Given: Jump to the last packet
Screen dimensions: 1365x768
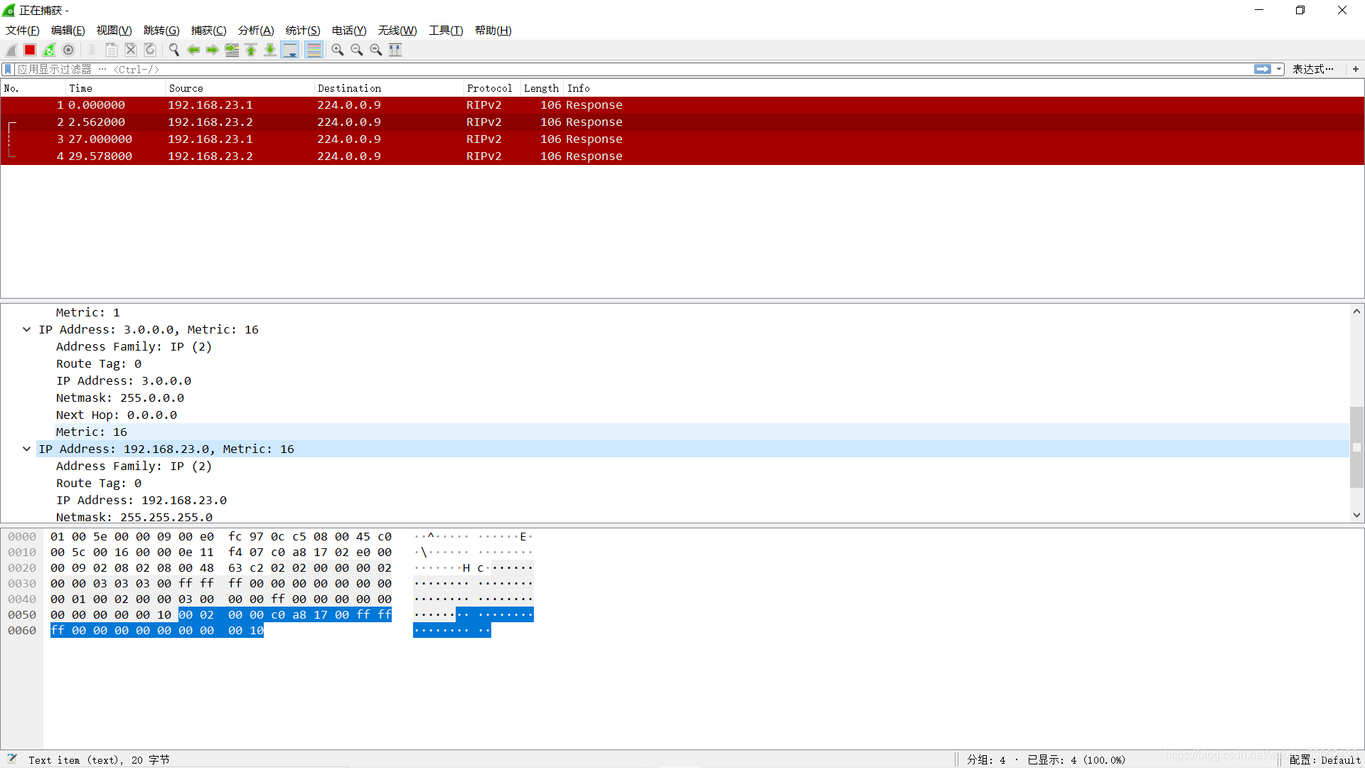Looking at the screenshot, I should [270, 50].
